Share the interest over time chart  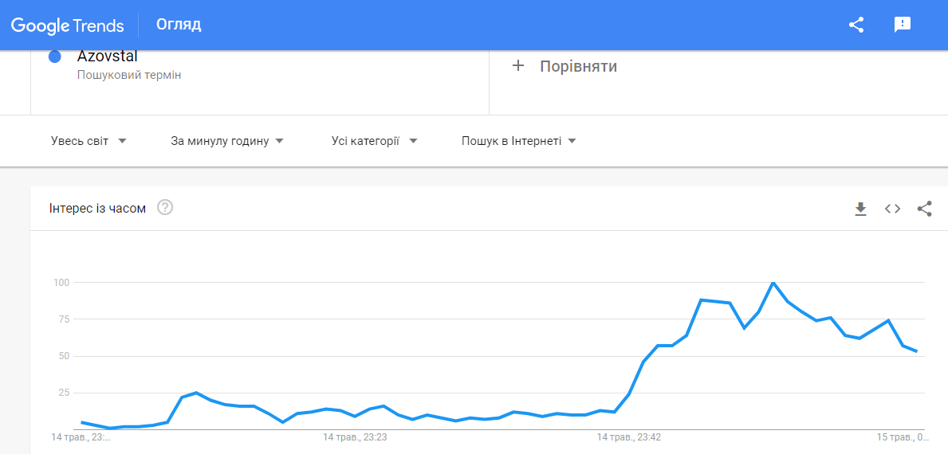coord(924,209)
